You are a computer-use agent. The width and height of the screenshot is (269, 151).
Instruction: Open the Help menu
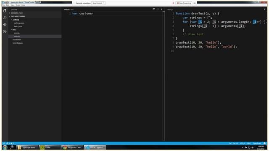[x=24, y=5]
